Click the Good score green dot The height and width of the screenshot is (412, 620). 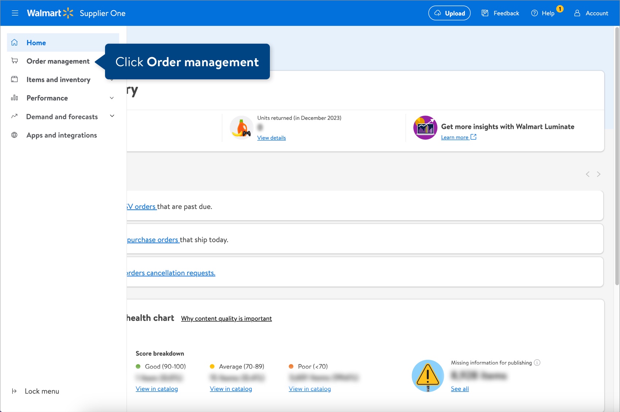point(139,367)
